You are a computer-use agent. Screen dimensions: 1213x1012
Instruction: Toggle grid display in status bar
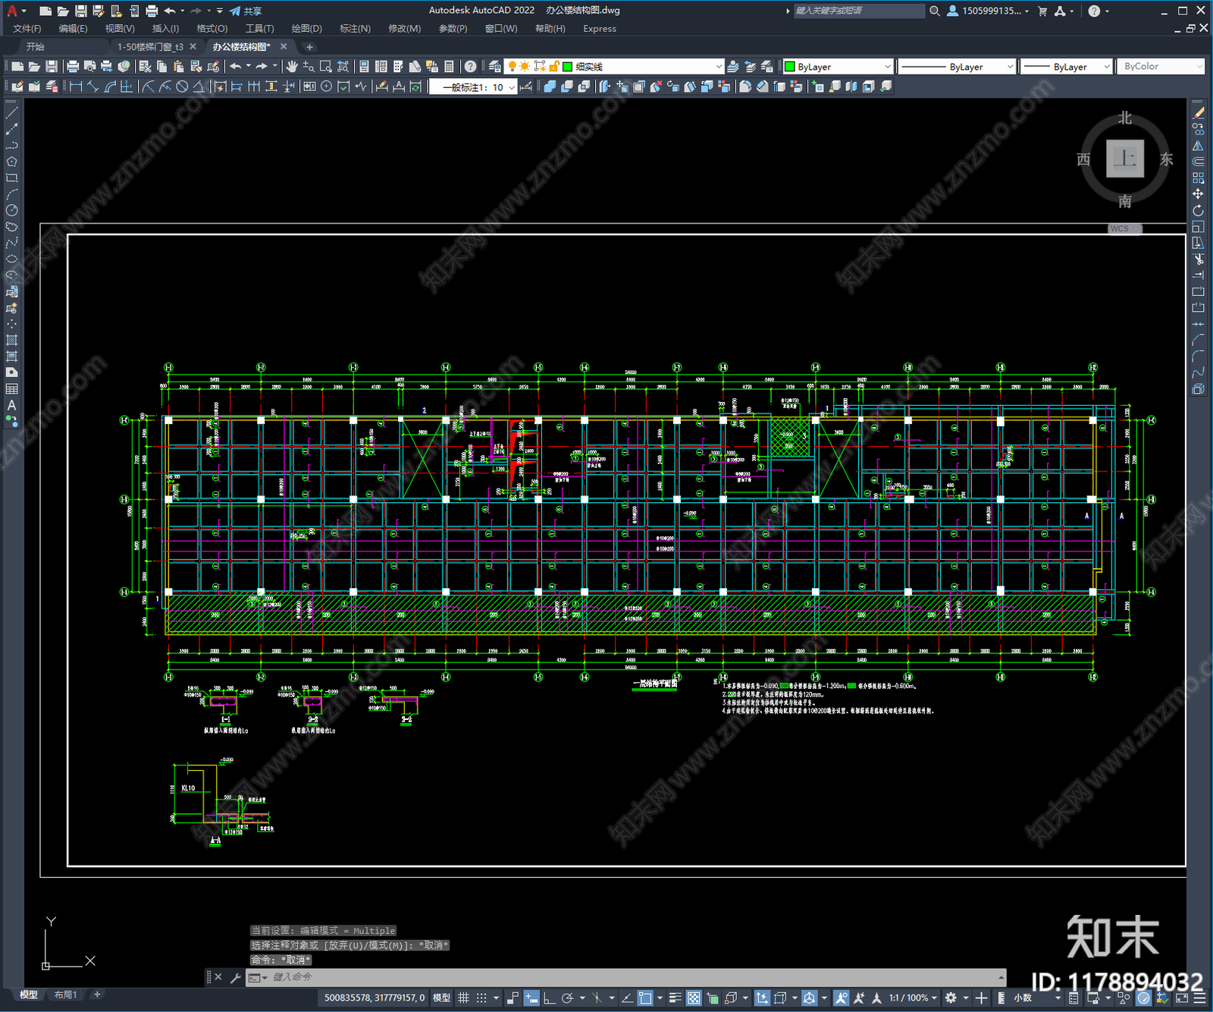(463, 998)
